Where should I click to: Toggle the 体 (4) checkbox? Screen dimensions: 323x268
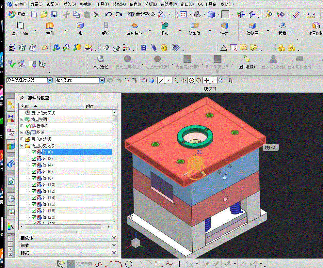coord(34,165)
